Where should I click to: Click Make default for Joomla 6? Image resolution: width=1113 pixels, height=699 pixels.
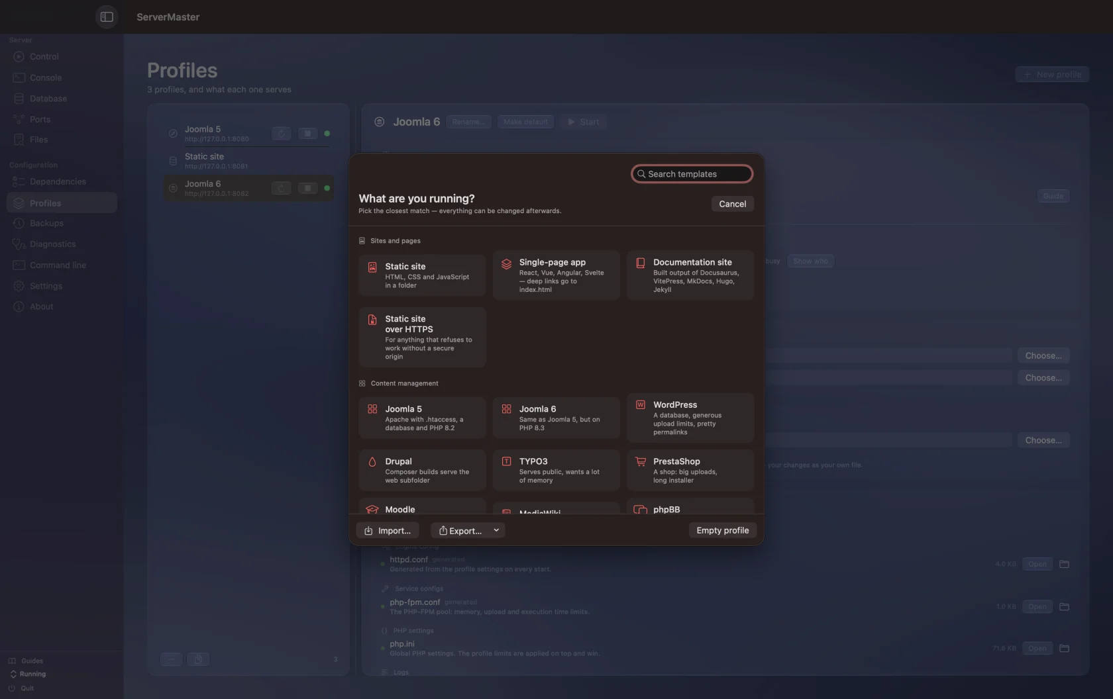(x=525, y=122)
